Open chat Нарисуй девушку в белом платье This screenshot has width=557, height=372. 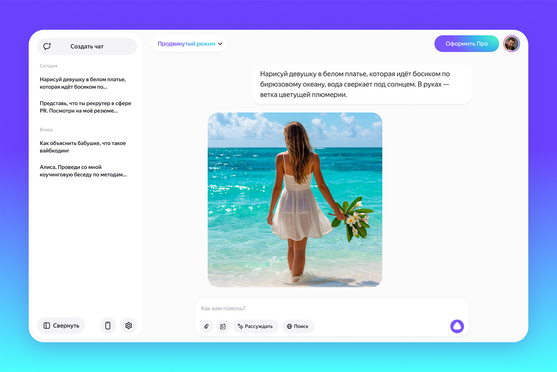coord(83,83)
